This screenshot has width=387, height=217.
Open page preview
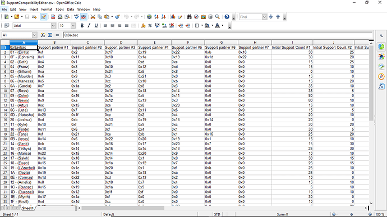click(x=67, y=17)
